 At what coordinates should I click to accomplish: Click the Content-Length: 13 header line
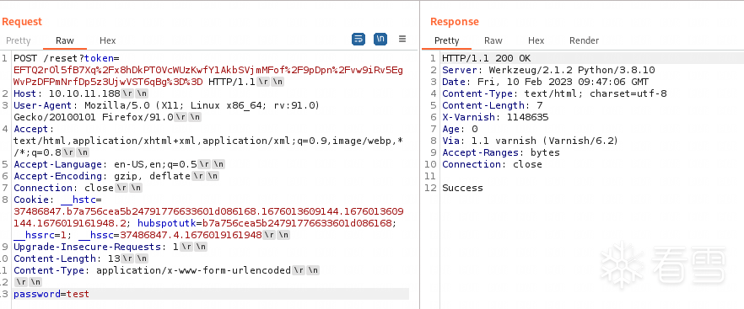[x=81, y=258]
